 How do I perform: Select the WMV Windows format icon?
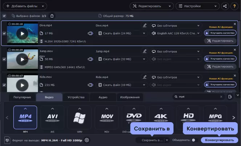tap(79, 118)
